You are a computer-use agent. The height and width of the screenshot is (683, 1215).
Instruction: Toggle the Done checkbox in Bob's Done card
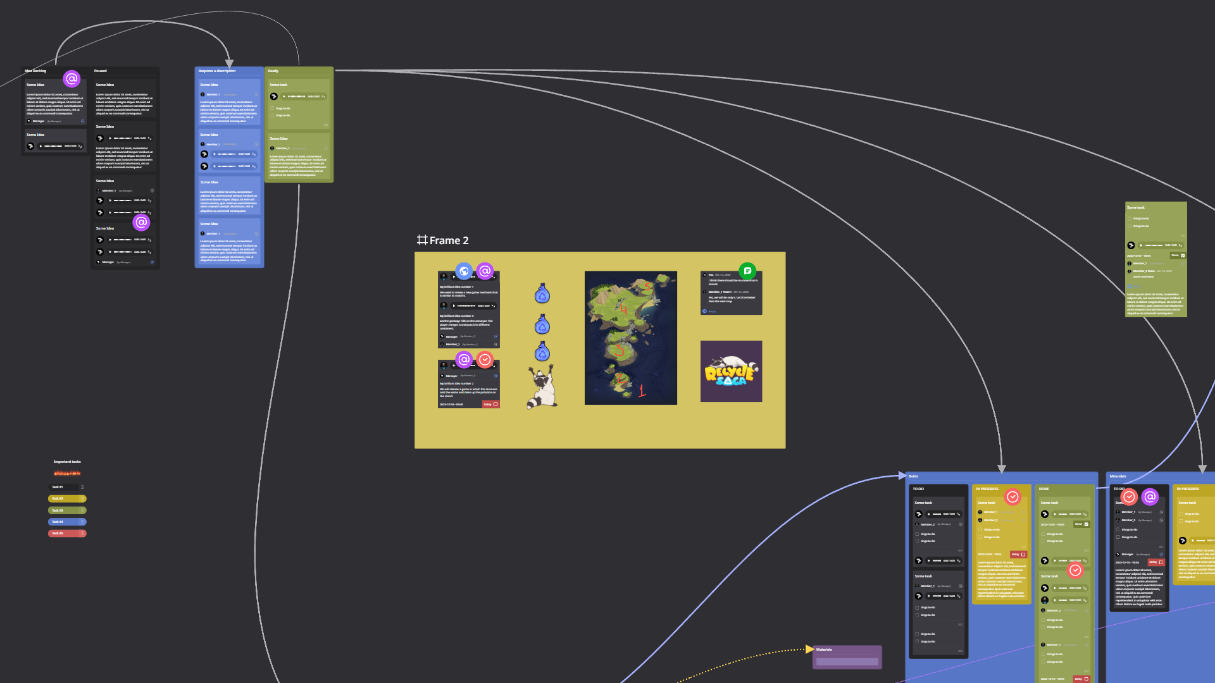[1087, 524]
